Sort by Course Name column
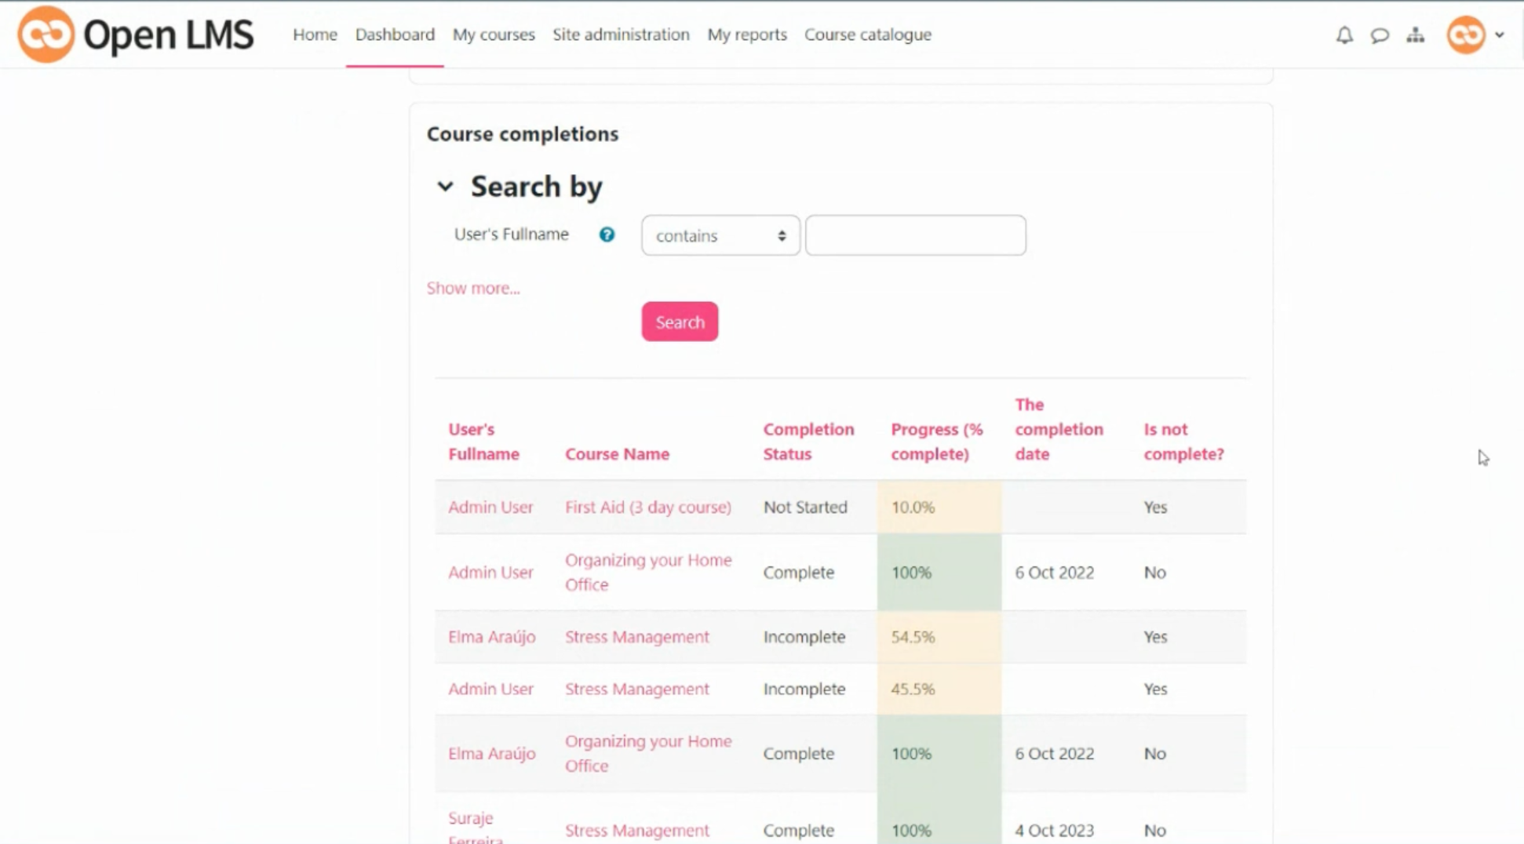The width and height of the screenshot is (1524, 844). [617, 454]
